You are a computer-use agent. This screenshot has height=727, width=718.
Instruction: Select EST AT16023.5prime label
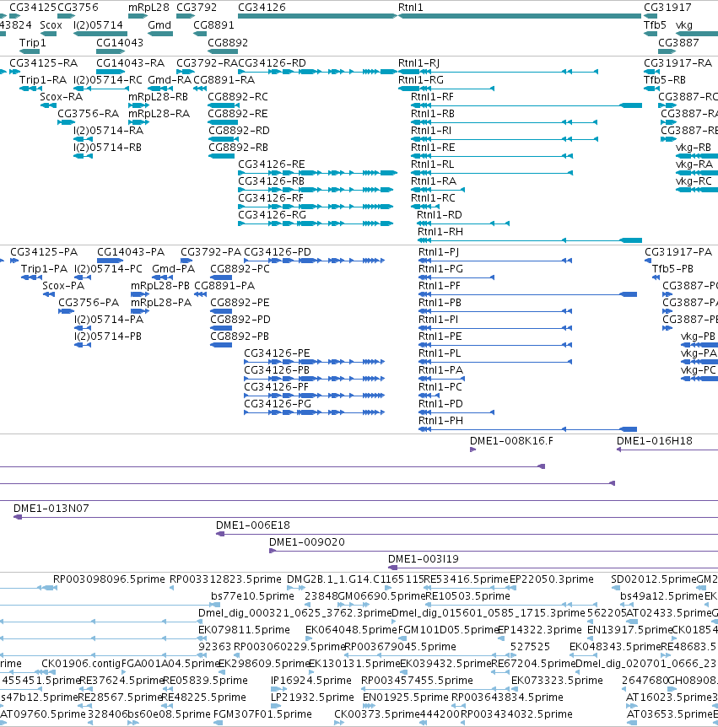tap(668, 697)
